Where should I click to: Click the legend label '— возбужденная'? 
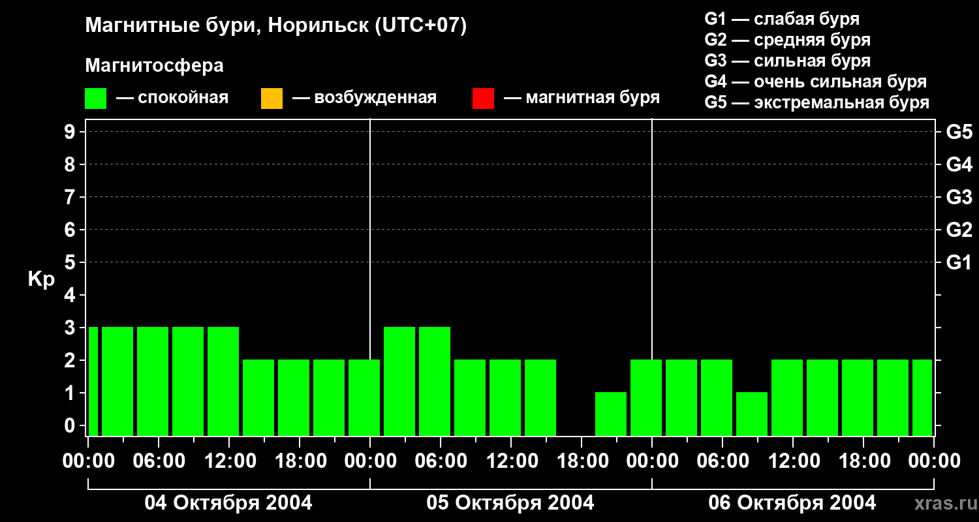(x=364, y=99)
